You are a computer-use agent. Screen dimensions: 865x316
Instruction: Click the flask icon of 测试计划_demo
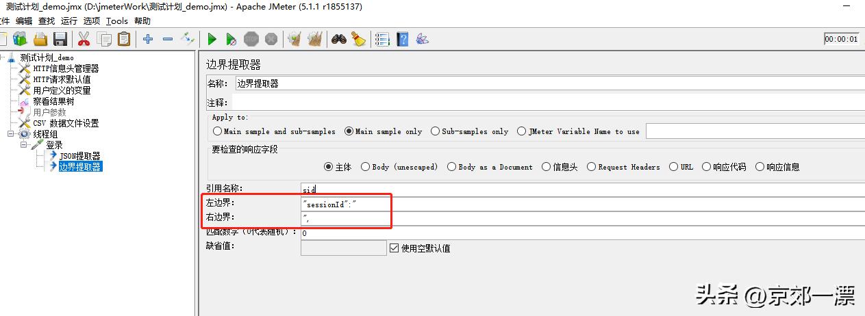[x=11, y=57]
